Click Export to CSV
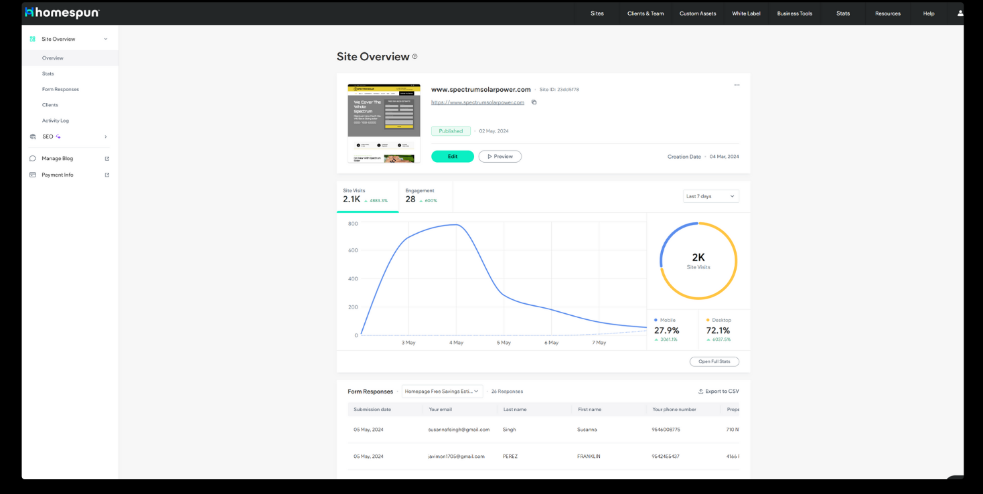Viewport: 983px width, 494px height. pos(719,392)
